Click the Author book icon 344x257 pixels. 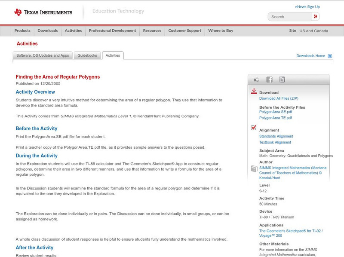click(x=254, y=168)
